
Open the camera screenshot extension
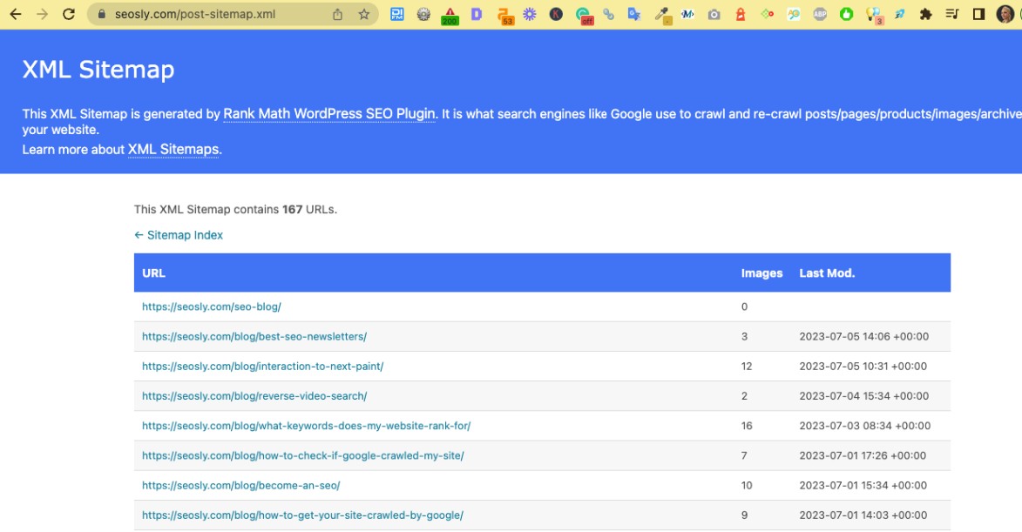pyautogui.click(x=714, y=14)
